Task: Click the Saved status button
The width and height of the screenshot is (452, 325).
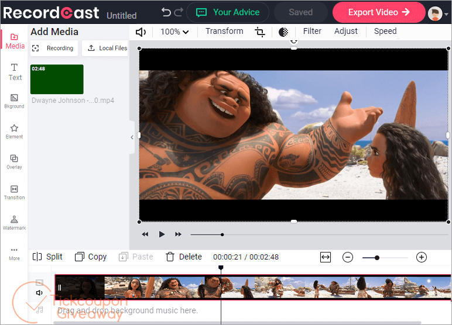Action: coord(301,12)
